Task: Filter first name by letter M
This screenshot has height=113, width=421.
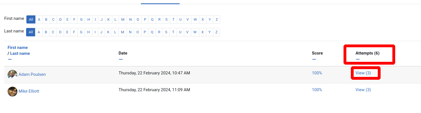Action: [123, 20]
